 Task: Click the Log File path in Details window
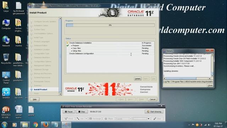tap(188, 82)
